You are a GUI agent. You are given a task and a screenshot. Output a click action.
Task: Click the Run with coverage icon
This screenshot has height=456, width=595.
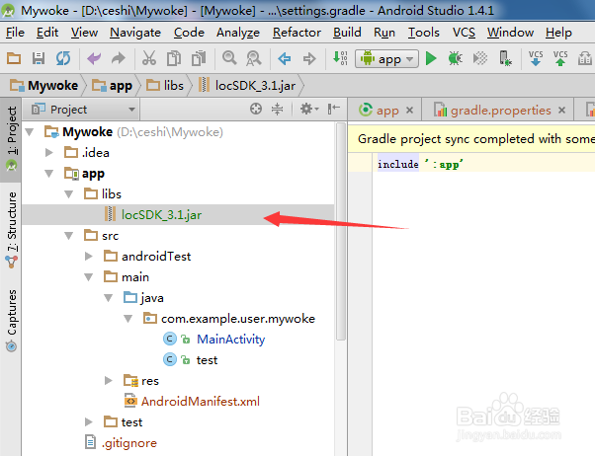480,59
